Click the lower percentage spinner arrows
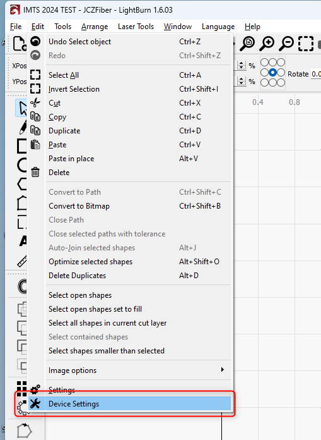The height and width of the screenshot is (440, 321). (242, 81)
